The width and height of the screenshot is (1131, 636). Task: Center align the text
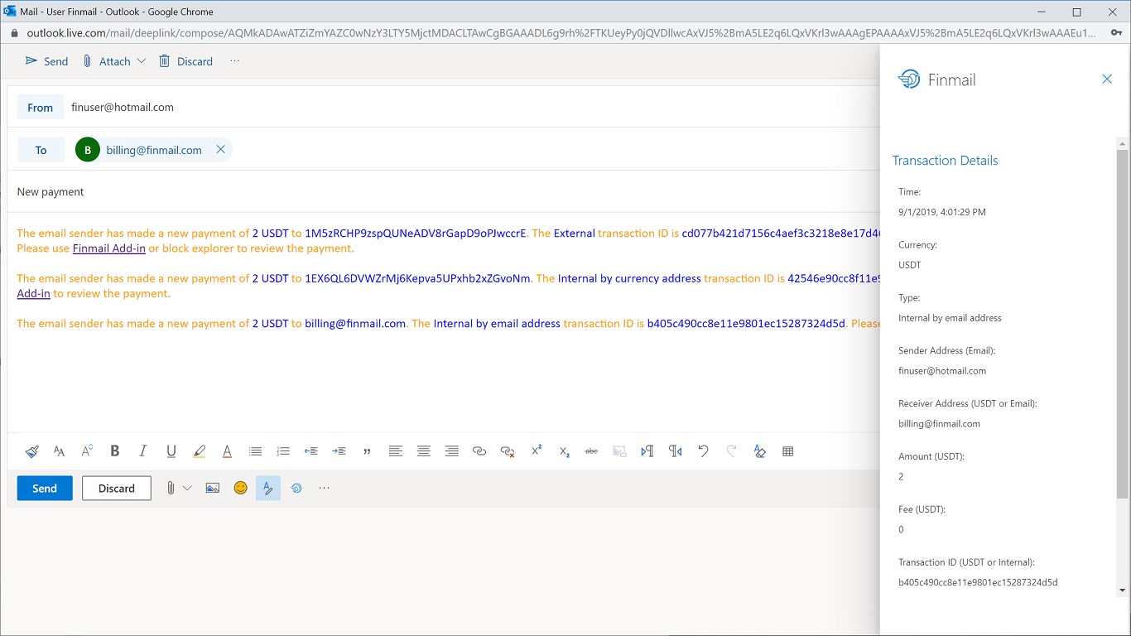coord(424,451)
